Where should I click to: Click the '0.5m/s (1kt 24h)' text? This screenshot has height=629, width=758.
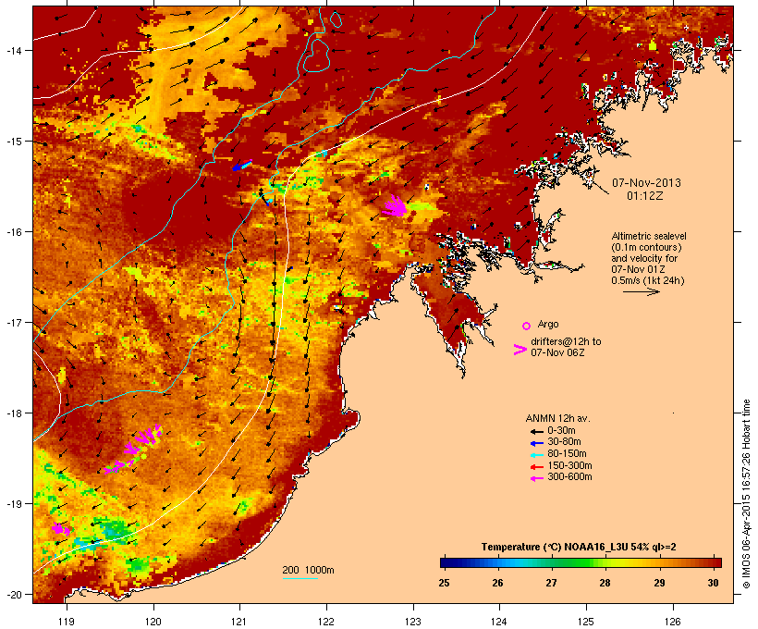tap(648, 280)
